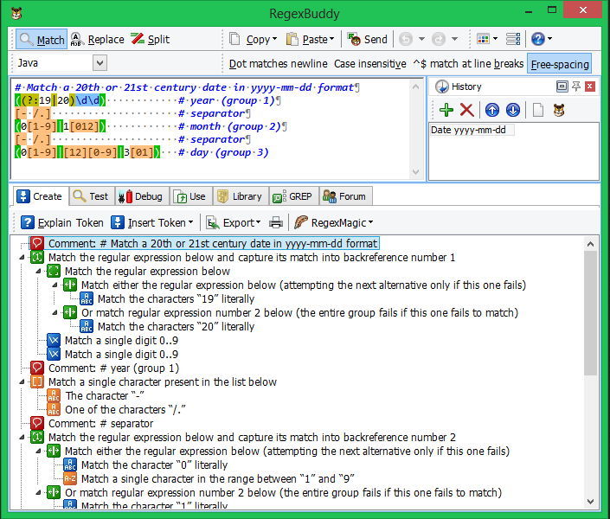Open the Insert Token dropdown
610x519 pixels.
[152, 222]
